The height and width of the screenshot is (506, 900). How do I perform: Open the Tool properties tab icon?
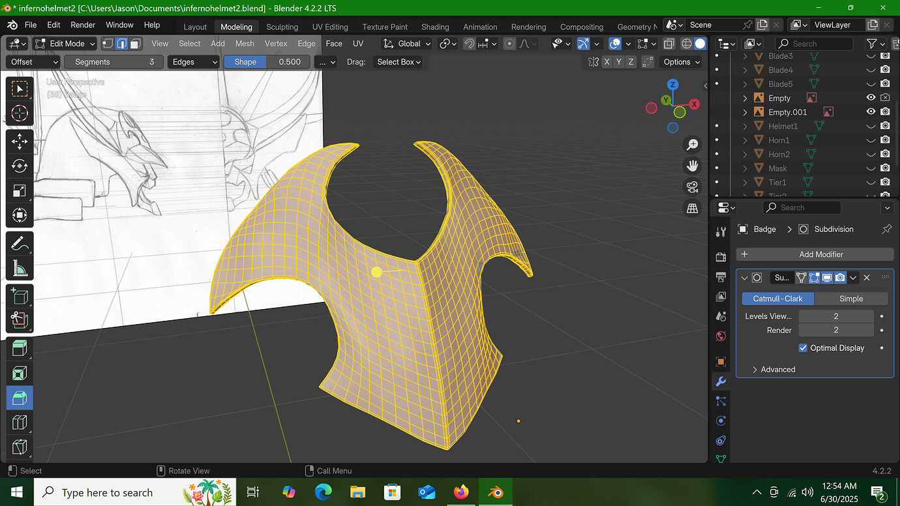coord(721,232)
